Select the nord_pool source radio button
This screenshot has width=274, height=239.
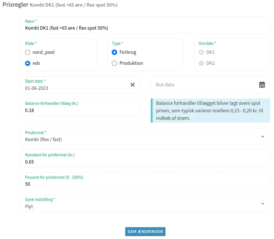[28, 52]
